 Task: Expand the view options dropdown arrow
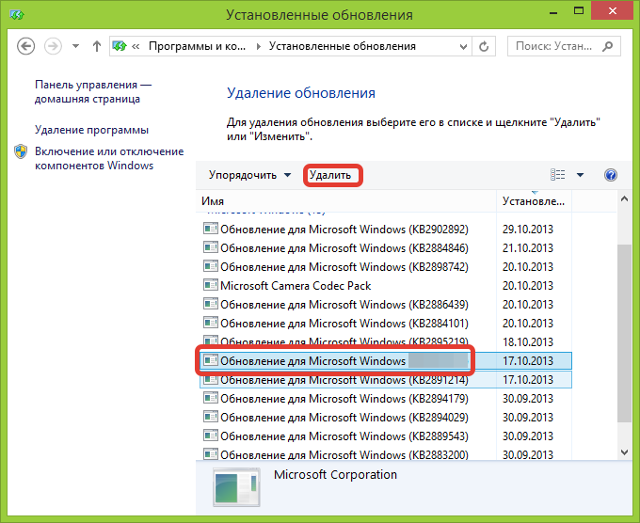(x=580, y=175)
